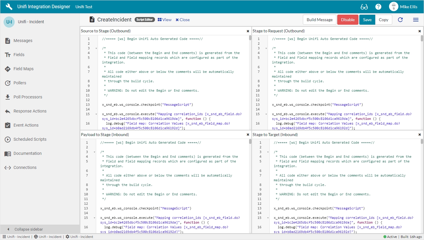
Task: Fold line 15 function in Stage to Request pane
Action: (x=266, y=114)
